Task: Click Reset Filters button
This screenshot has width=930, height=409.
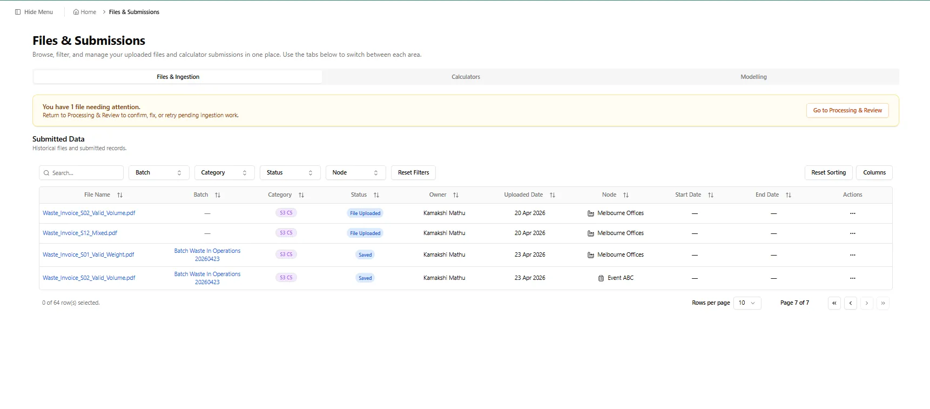Action: (413, 173)
